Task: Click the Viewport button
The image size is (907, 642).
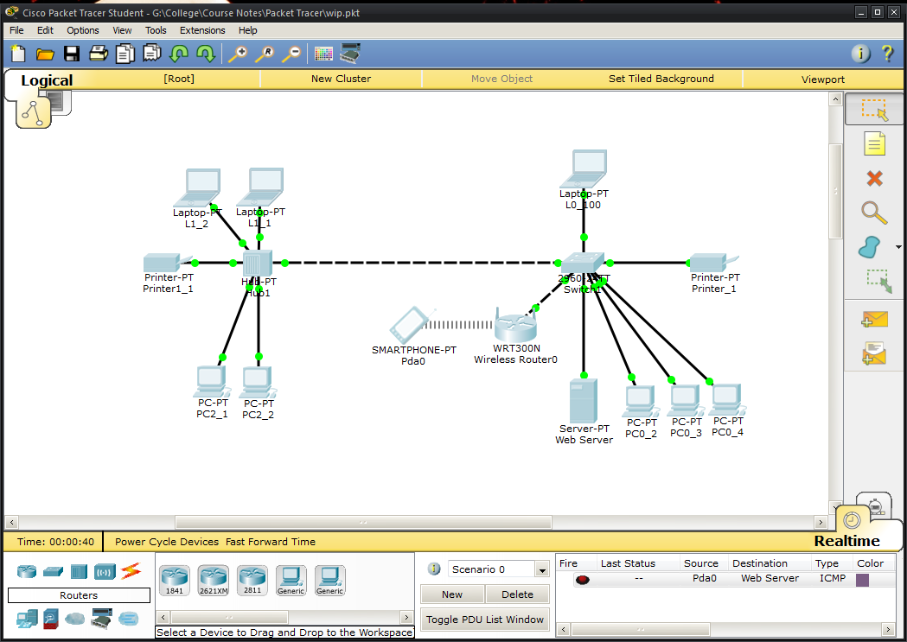Action: pyautogui.click(x=822, y=79)
